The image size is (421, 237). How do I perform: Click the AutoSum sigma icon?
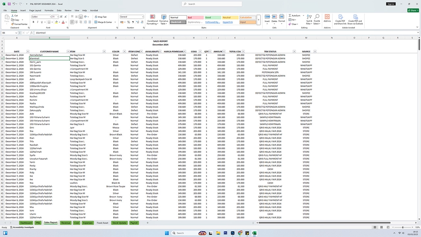tap(290, 16)
